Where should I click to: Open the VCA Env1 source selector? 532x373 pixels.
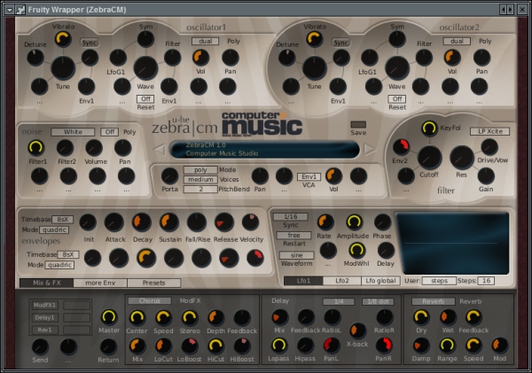(309, 176)
